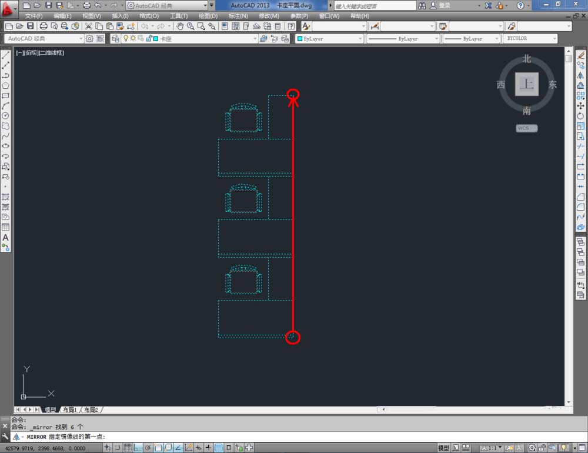This screenshot has width=588, height=453.
Task: Open the 帮助(H) menu
Action: tap(360, 16)
